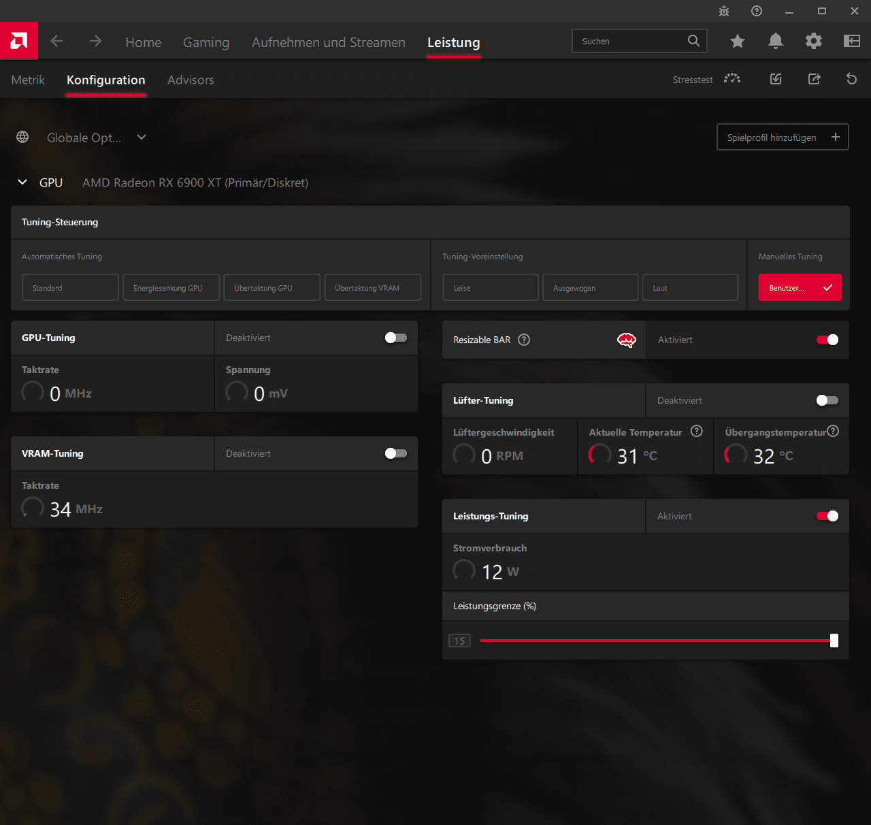Click the Lüftergeschwindigkeit 0 RPM value
Screen dimensions: 871x825
502,456
